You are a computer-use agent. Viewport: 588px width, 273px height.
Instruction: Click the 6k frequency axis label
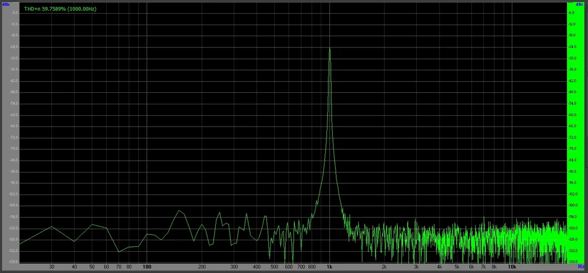click(x=472, y=267)
